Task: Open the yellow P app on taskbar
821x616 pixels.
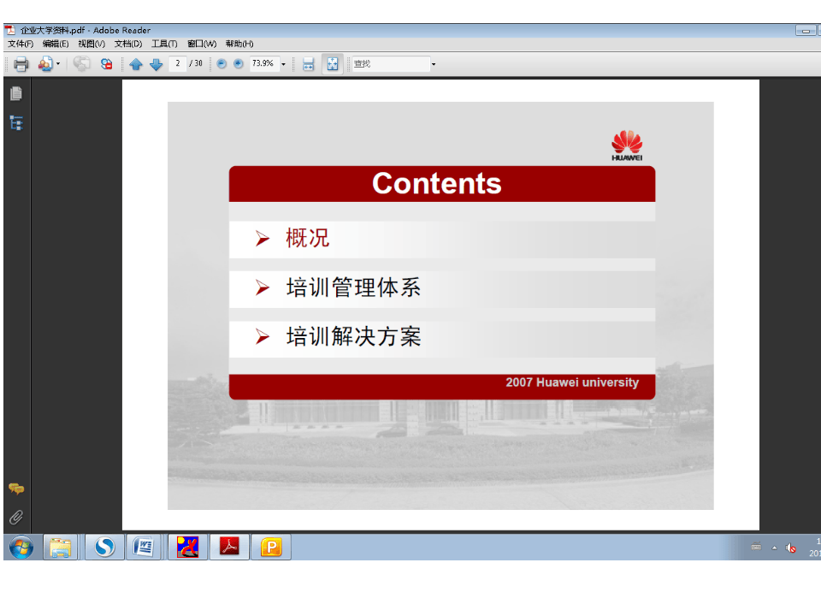Action: click(271, 548)
